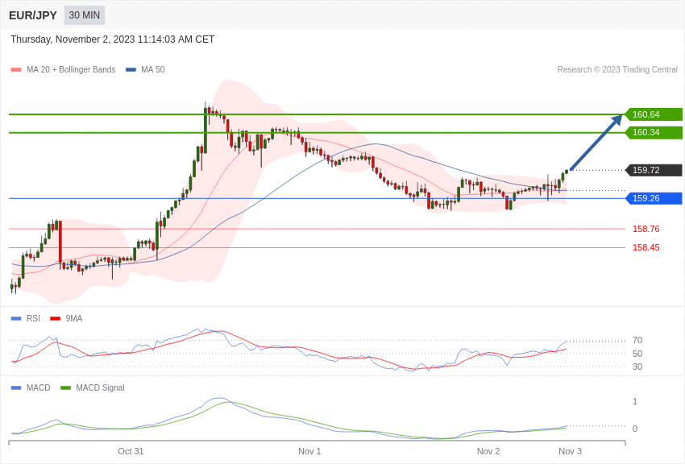Viewport: 685px width, 464px height.
Task: Click the EUR/JPY pair title
Action: click(33, 15)
